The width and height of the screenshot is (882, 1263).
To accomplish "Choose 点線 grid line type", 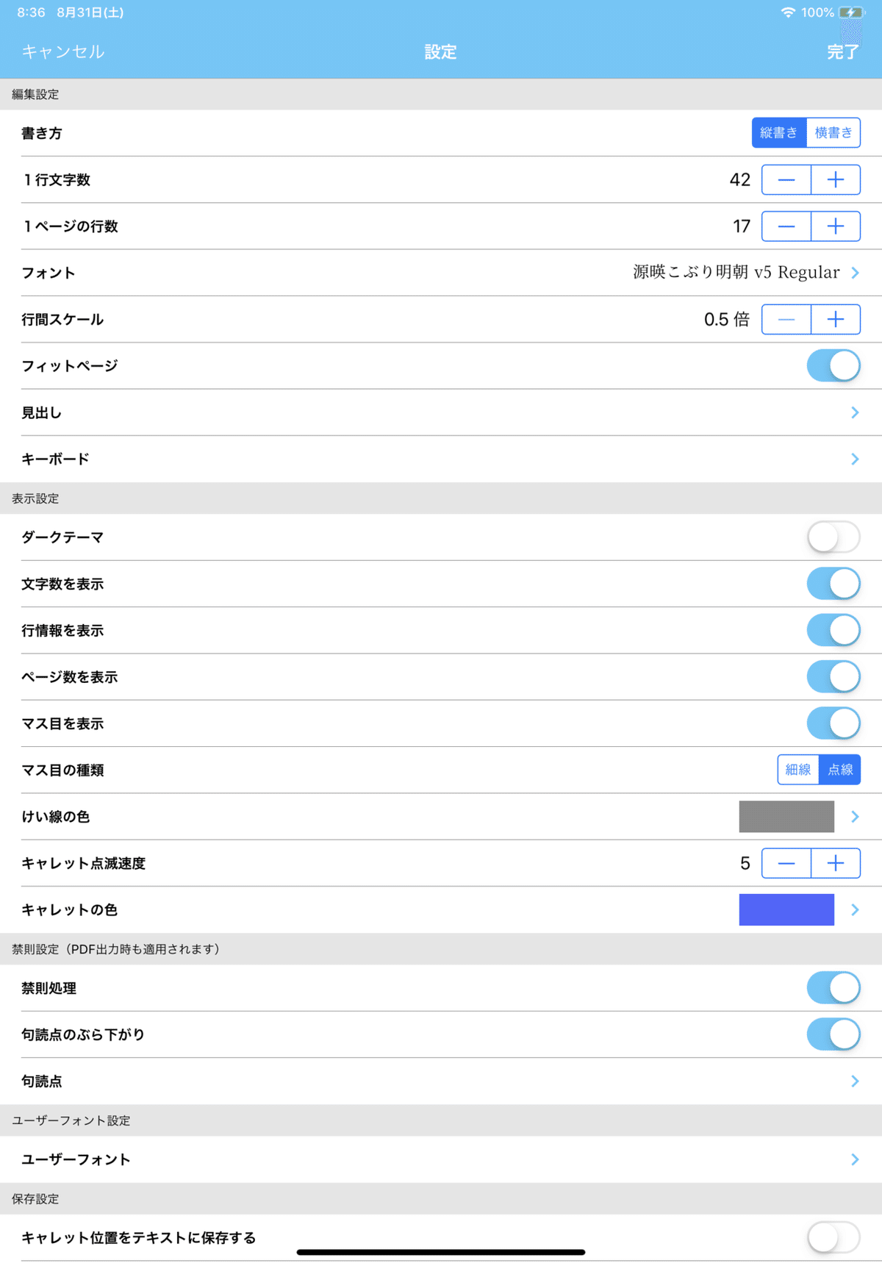I will tap(840, 770).
